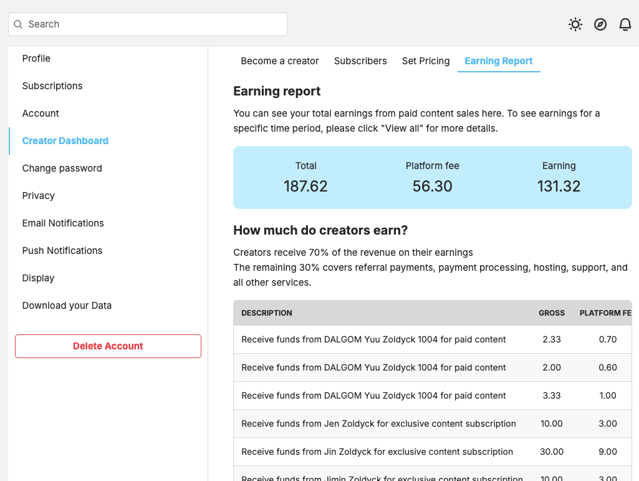Open the notifications bell
639x481 pixels.
click(x=625, y=24)
